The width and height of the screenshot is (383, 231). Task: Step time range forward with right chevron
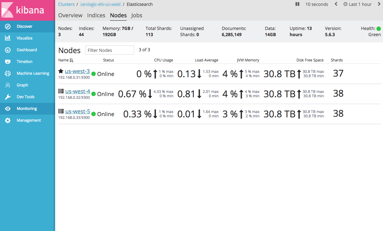(379, 4)
